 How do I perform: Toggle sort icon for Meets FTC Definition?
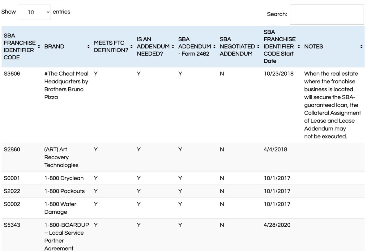[x=131, y=47]
